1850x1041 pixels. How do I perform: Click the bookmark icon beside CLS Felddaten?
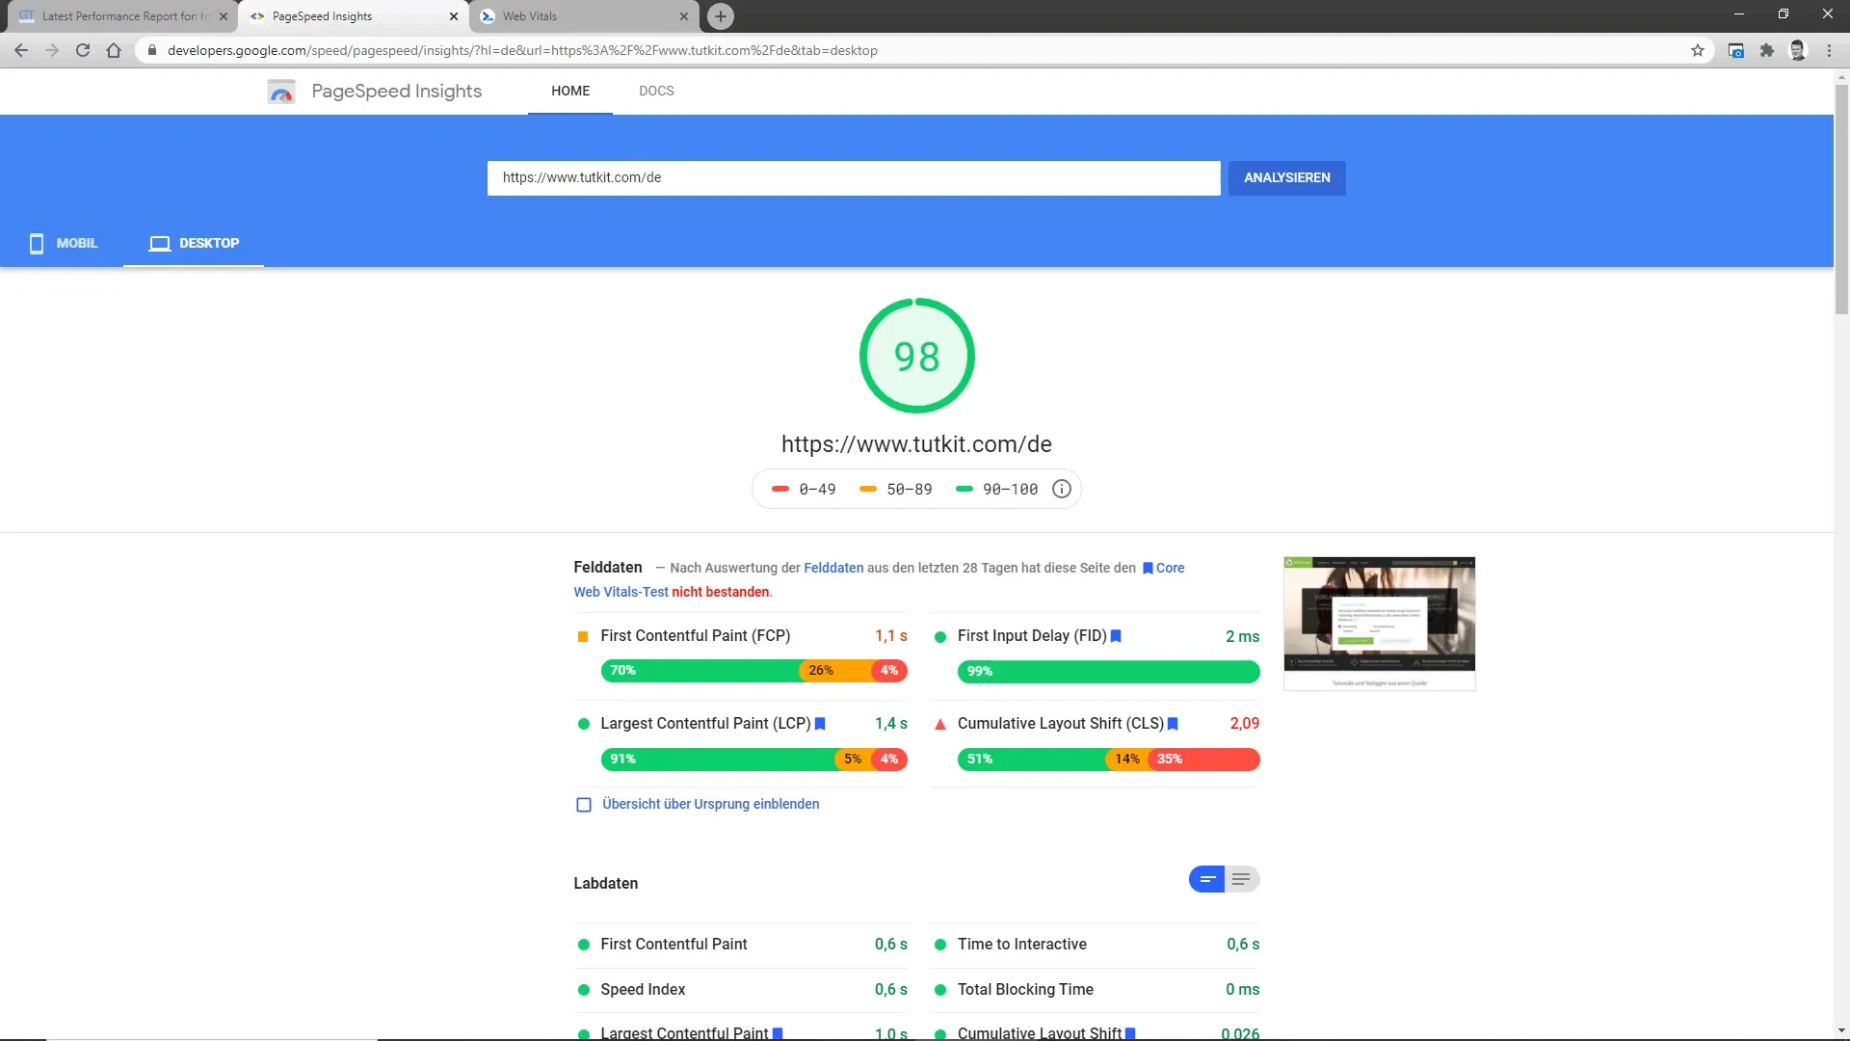1173,724
